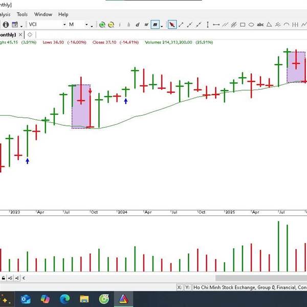Click the X: status bar field
307x307 pixels.
[x=180, y=288]
